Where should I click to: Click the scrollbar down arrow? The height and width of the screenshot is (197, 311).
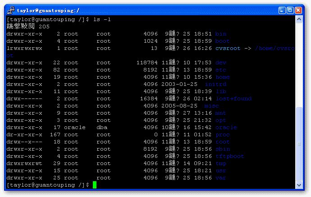[x=299, y=185]
